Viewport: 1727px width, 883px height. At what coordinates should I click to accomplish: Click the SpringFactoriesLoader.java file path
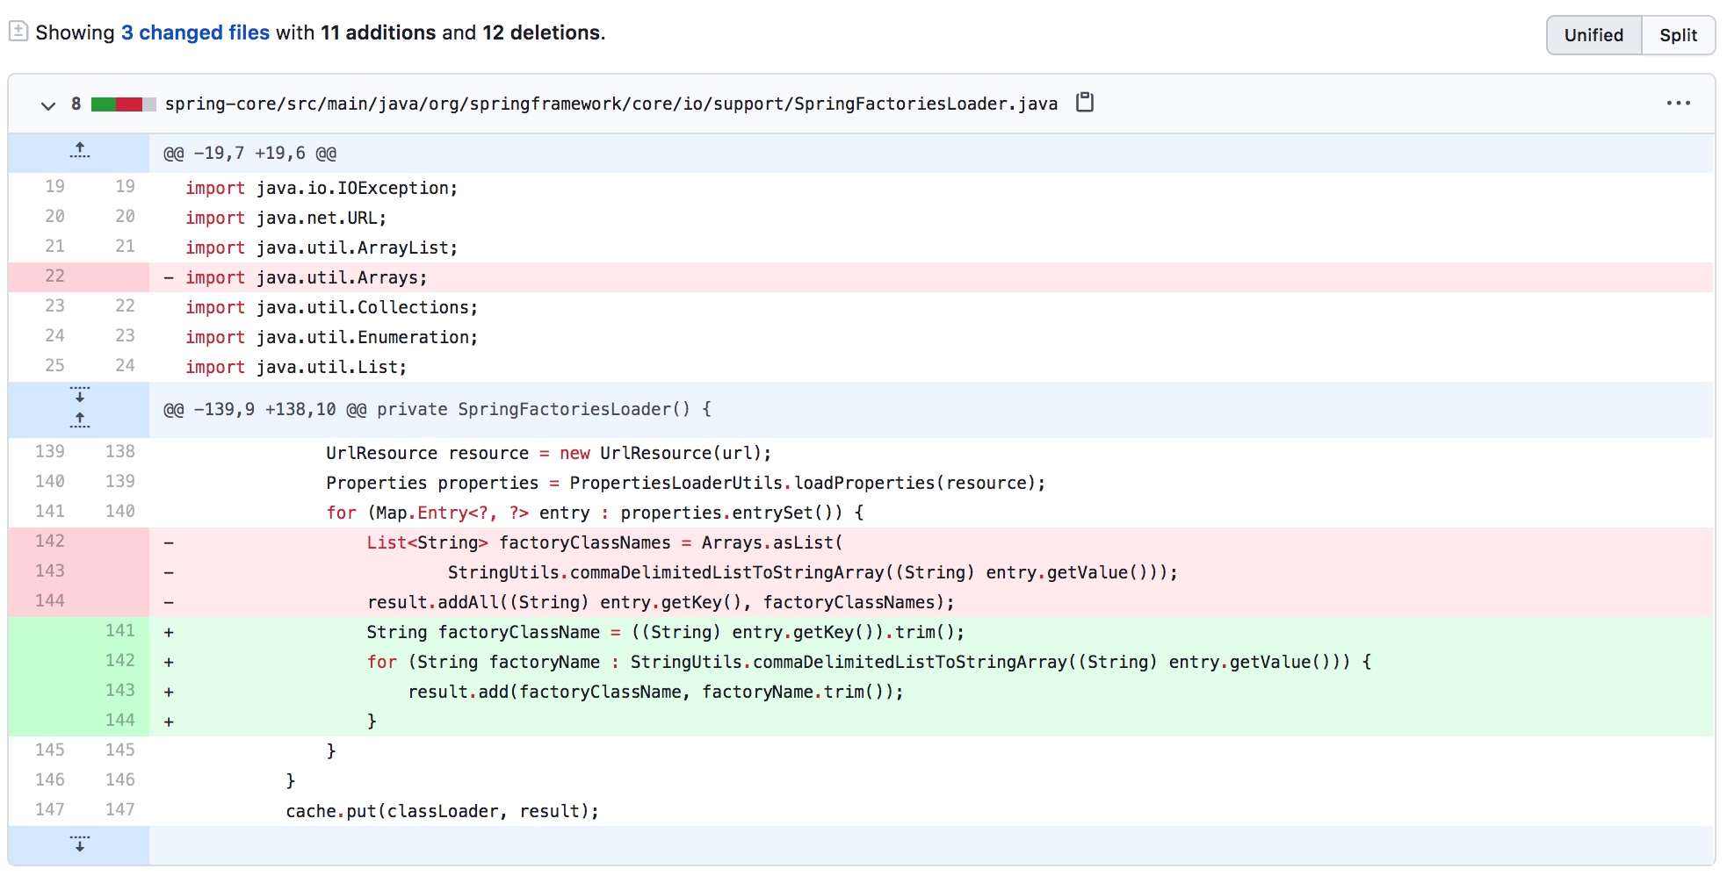click(x=611, y=104)
